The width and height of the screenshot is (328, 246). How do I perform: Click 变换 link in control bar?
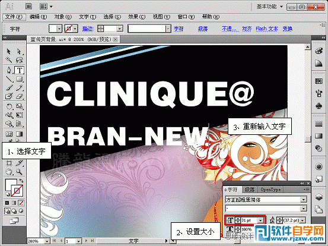[x=288, y=29]
